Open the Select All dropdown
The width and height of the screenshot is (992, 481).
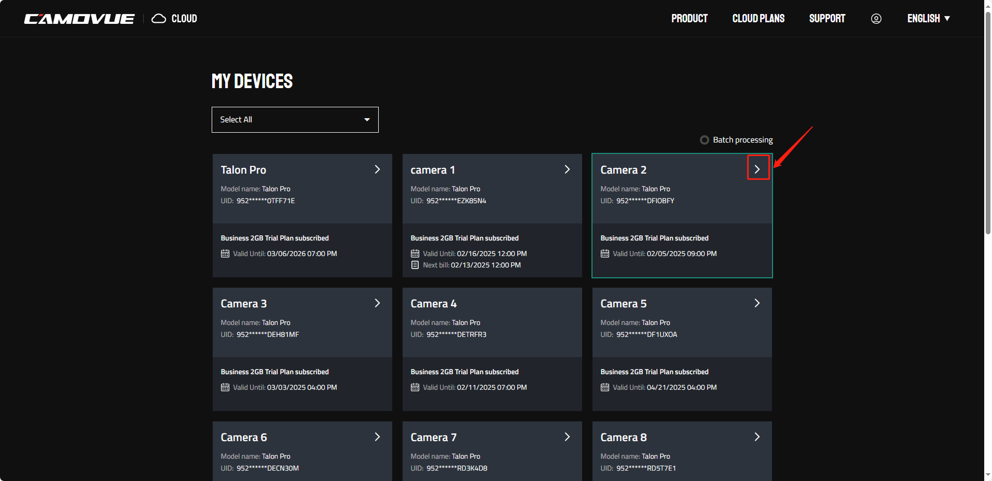tap(295, 120)
